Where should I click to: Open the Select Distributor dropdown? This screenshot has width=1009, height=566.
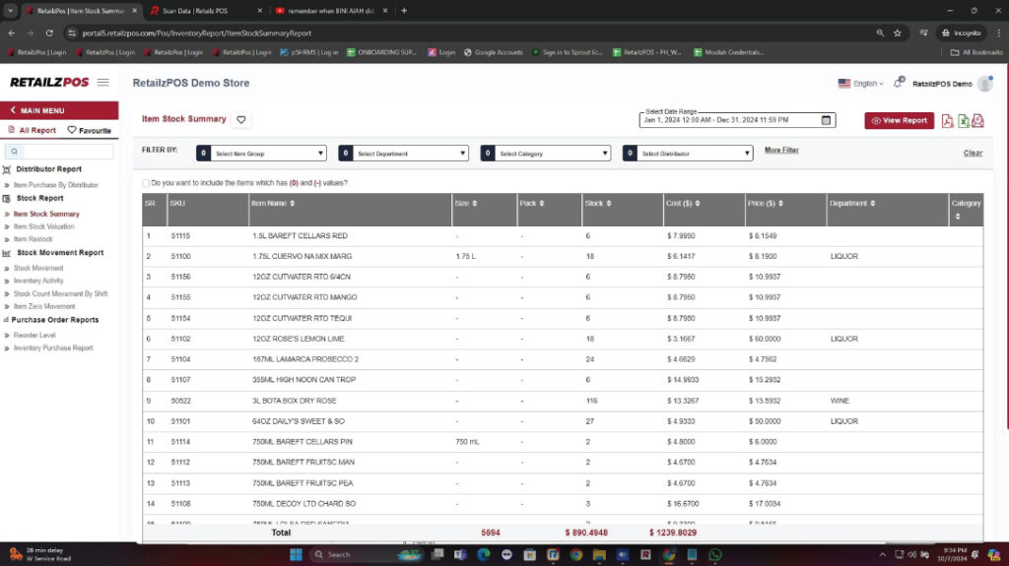pyautogui.click(x=688, y=154)
